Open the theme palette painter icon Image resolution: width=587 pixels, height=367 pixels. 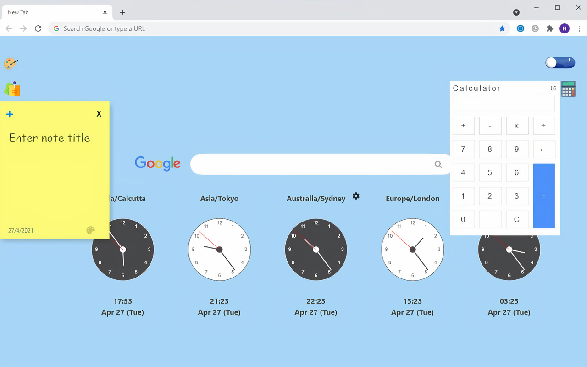coord(11,64)
